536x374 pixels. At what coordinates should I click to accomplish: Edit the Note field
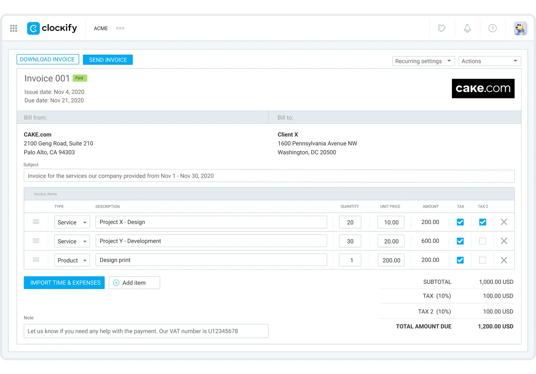point(146,331)
